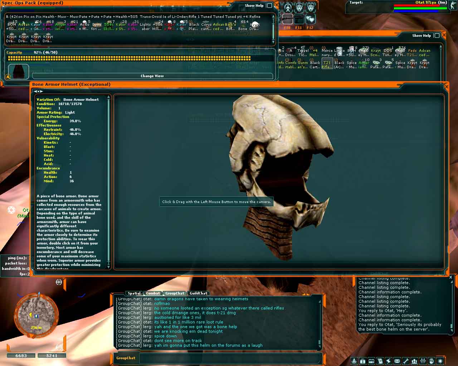
Task: Switch to the Spatial chat tab
Action: tap(134, 293)
